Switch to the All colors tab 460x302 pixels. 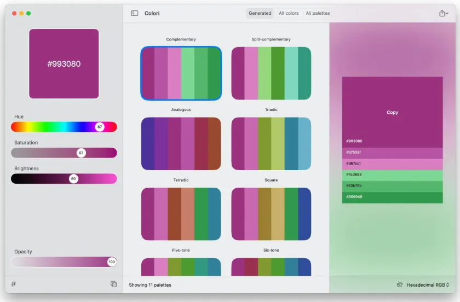289,13
